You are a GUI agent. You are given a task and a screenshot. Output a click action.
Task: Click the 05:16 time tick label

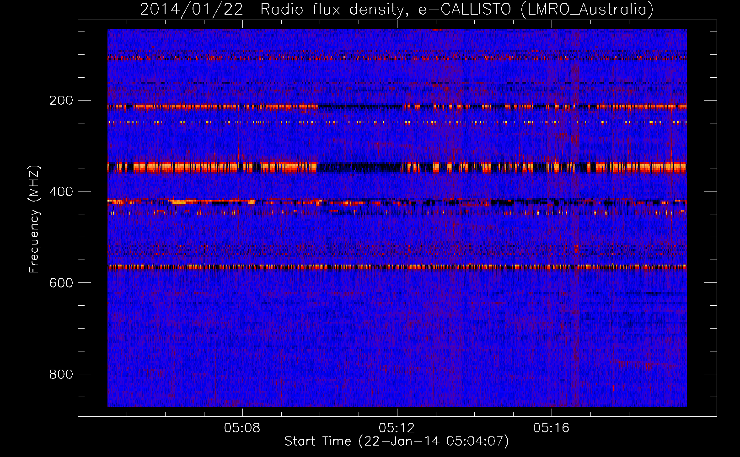pyautogui.click(x=552, y=428)
